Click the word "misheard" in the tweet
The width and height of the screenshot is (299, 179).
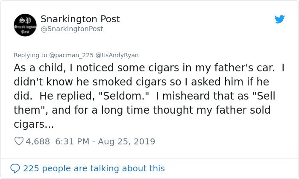(185, 96)
